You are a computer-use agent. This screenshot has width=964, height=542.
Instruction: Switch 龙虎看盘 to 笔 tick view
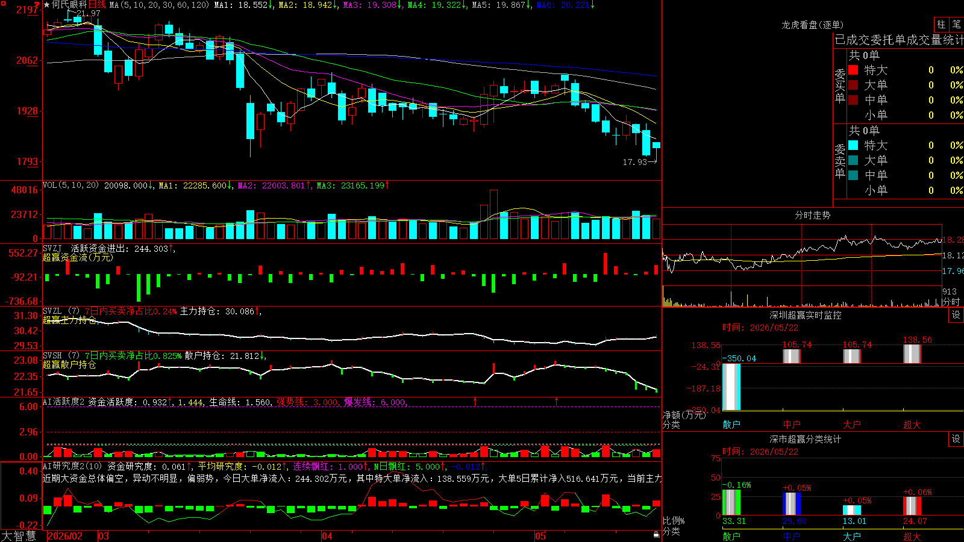956,25
